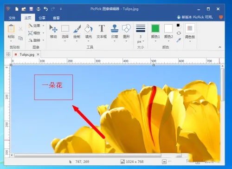Click the Save floppy disk icon

[x=31, y=9]
